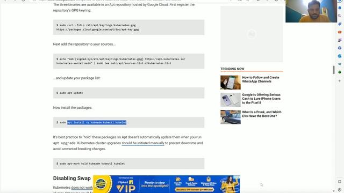
Task: Toggle the sidebar panel layout icon
Action: [x=340, y=182]
